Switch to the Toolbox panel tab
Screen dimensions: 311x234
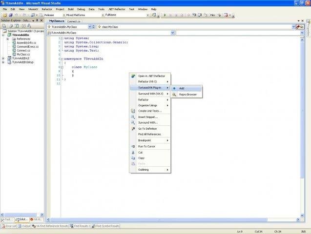pos(7,219)
